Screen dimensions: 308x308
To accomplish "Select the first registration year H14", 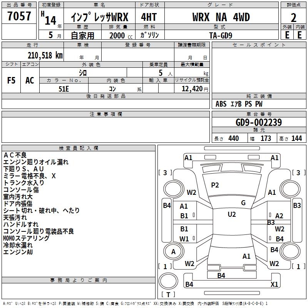I will (49, 19).
